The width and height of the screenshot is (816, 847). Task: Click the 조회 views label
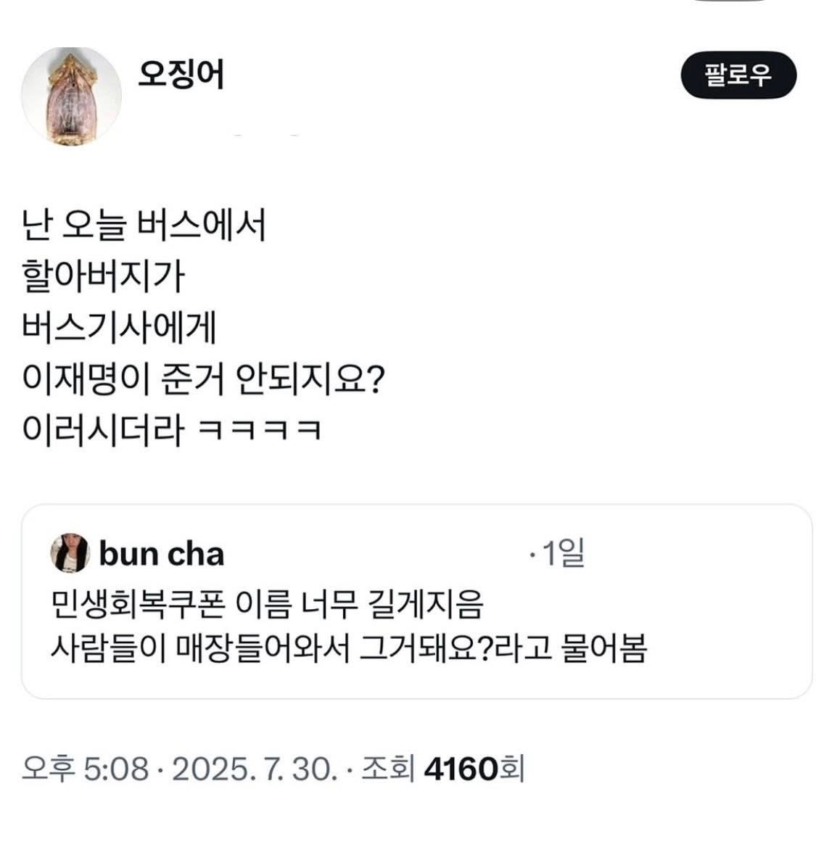click(x=387, y=768)
